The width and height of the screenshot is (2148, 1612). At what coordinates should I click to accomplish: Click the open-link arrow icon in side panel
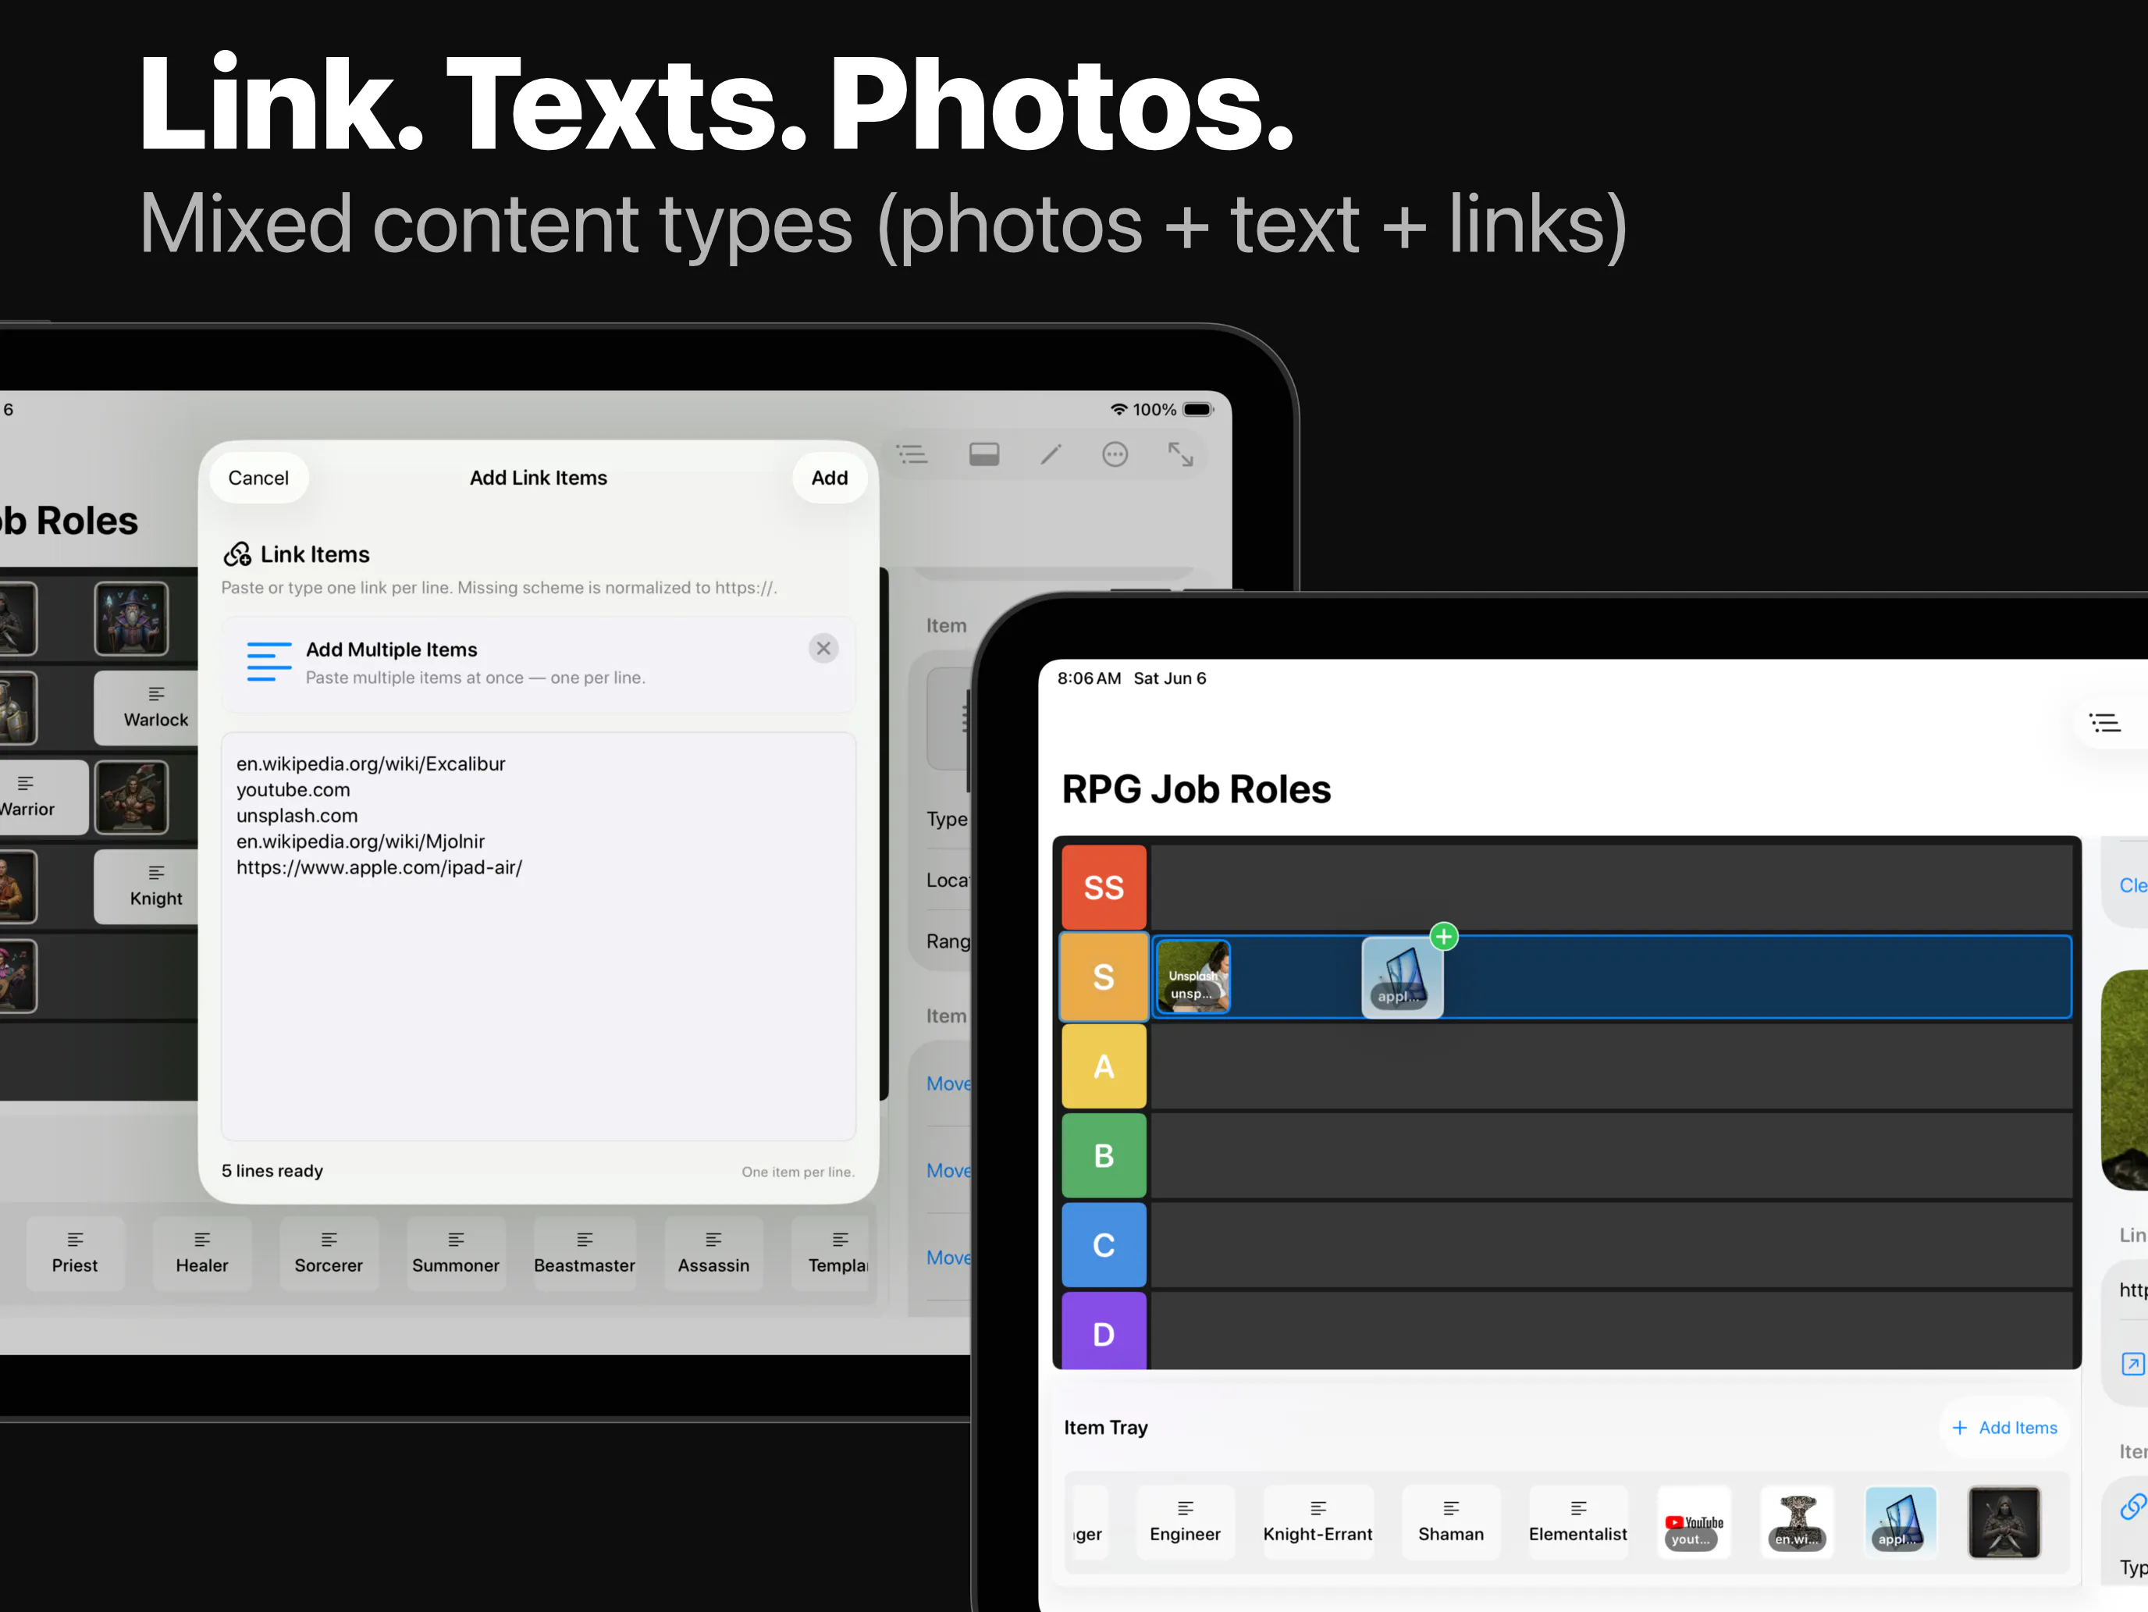point(2132,1364)
